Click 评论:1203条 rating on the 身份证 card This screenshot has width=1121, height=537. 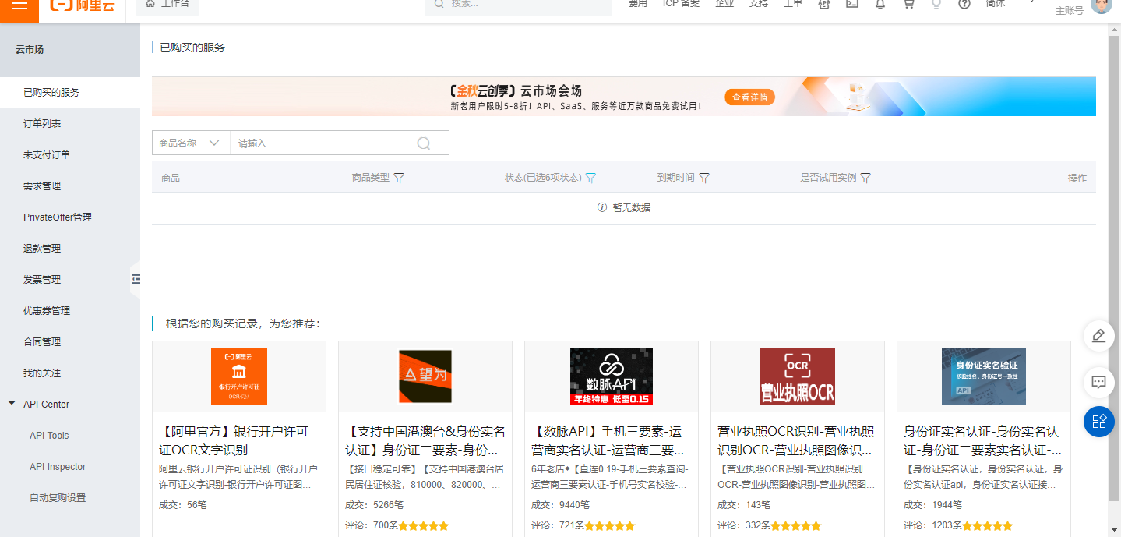point(958,525)
